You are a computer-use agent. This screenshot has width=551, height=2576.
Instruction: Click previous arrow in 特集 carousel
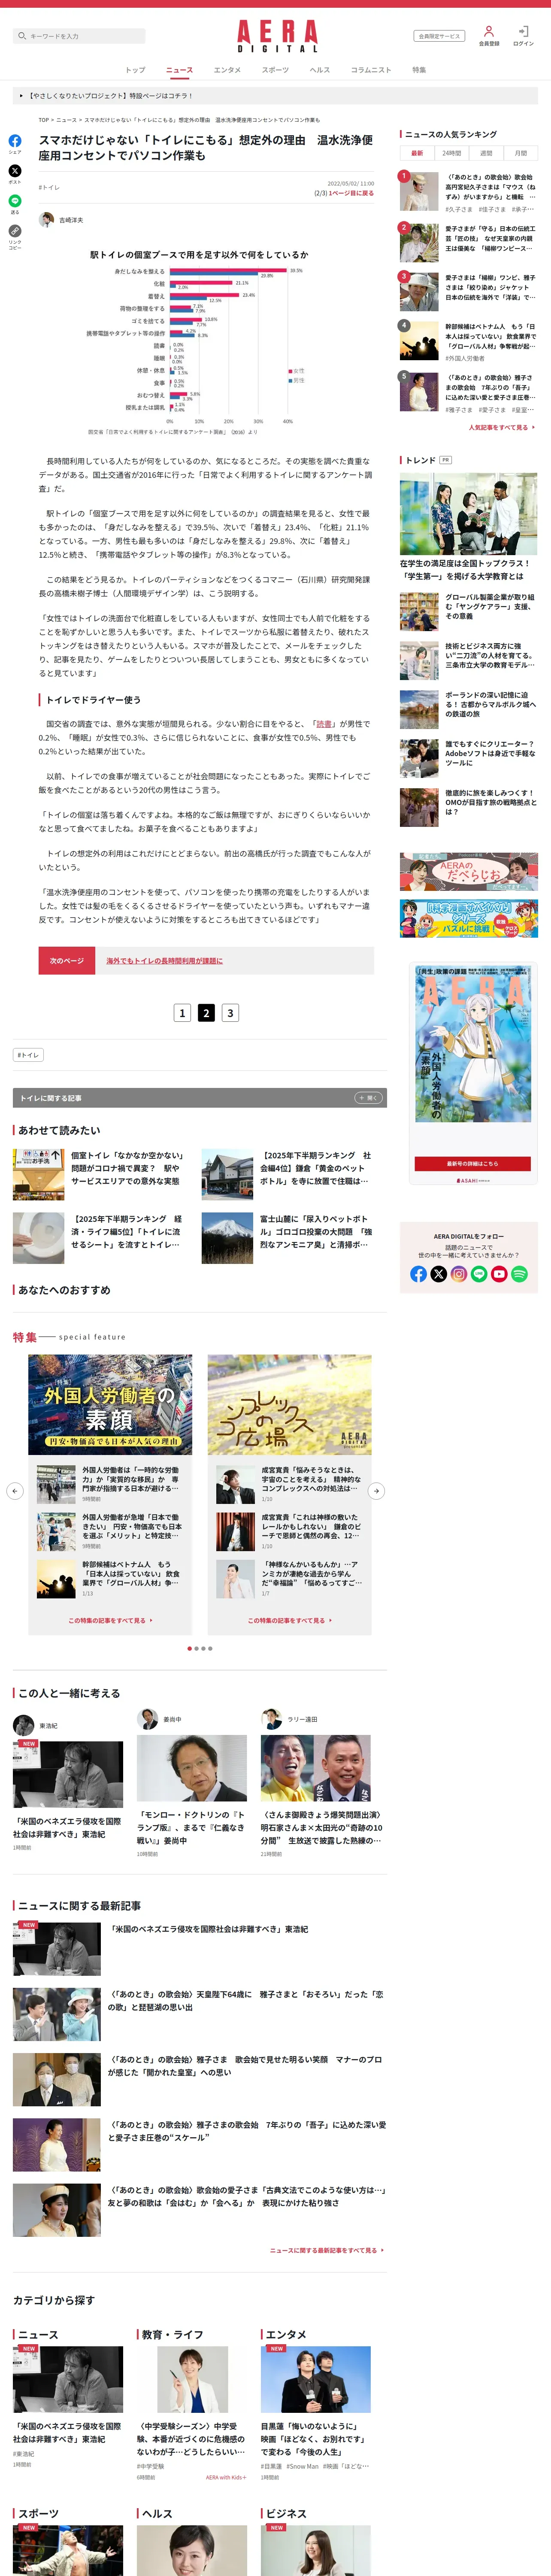click(x=14, y=1491)
